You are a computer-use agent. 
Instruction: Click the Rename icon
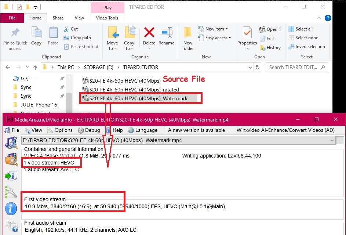coord(166,32)
